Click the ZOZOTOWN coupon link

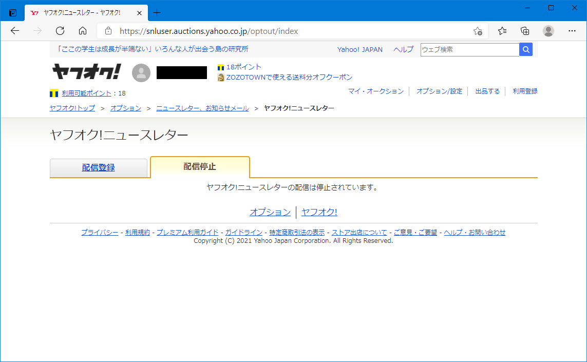(x=289, y=78)
